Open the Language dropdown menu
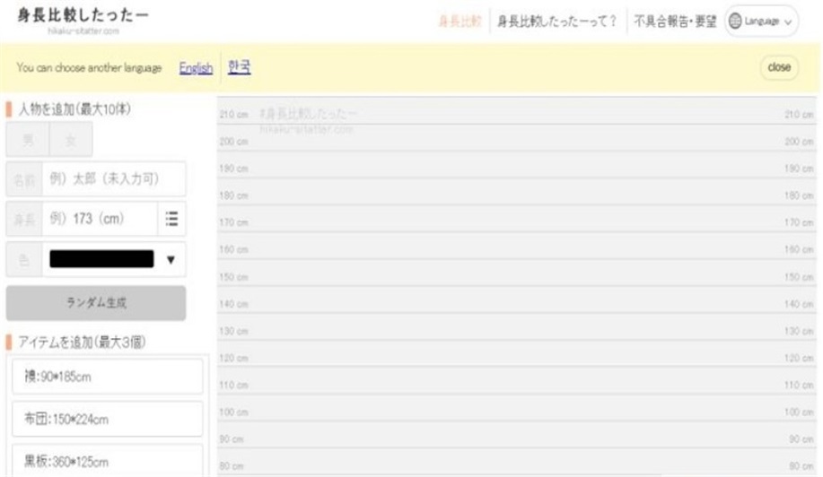 pos(762,22)
